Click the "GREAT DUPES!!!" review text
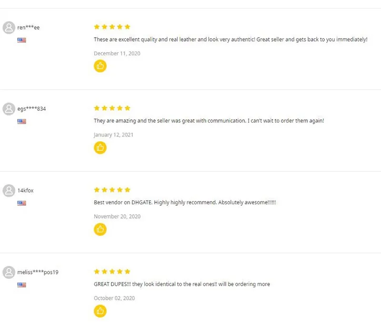The image size is (381, 326). (x=182, y=284)
